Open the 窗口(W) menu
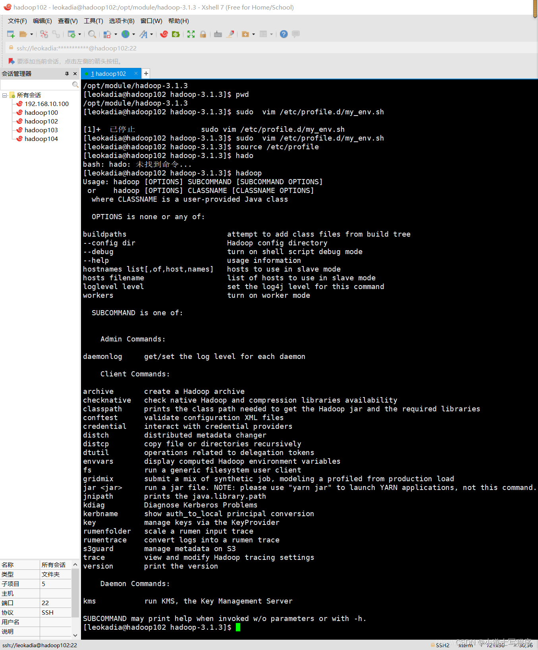The image size is (538, 650). click(151, 21)
